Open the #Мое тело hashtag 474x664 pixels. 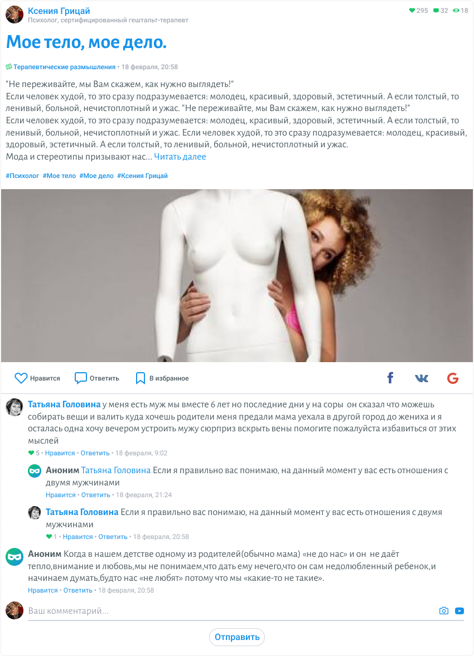point(59,176)
